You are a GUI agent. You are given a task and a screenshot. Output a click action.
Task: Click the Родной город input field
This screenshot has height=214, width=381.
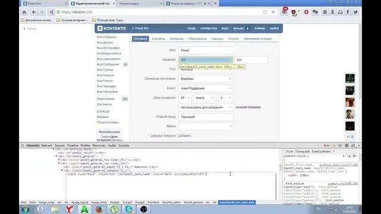point(206,117)
